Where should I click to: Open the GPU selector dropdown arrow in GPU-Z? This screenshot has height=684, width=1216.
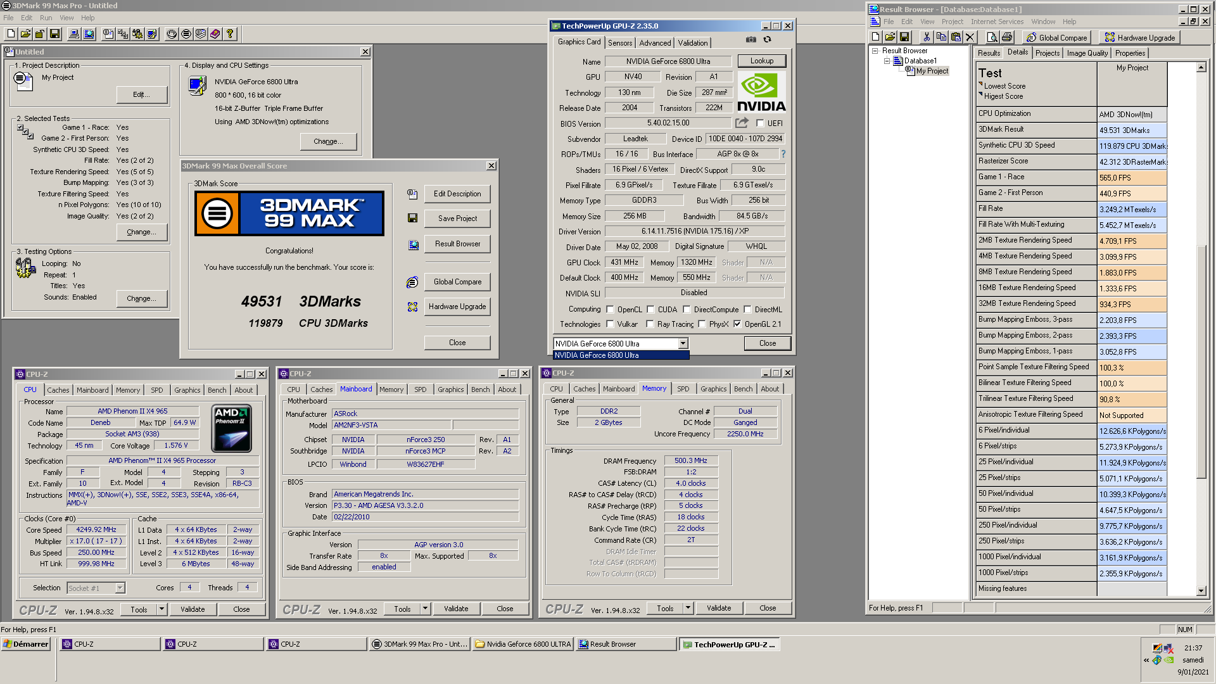click(x=683, y=343)
